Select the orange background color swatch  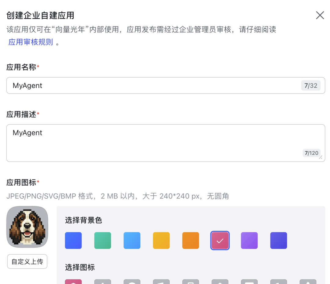[x=191, y=240]
